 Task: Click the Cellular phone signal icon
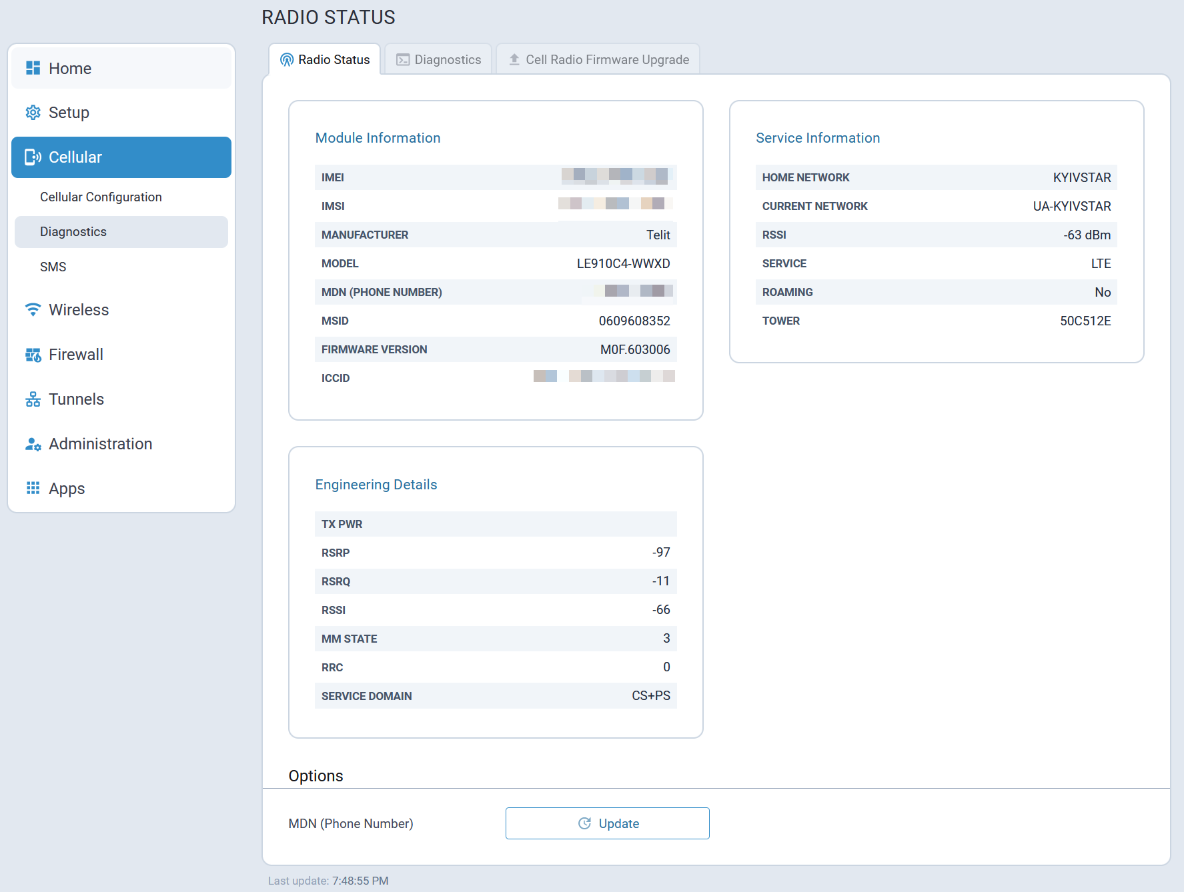[33, 157]
